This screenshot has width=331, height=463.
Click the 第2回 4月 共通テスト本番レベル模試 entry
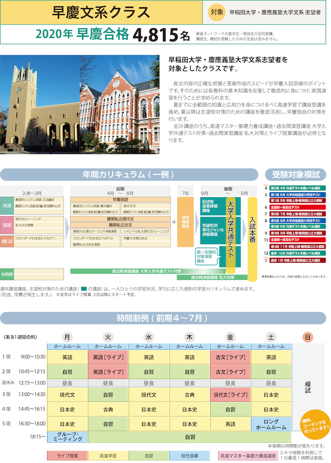[x=297, y=188]
